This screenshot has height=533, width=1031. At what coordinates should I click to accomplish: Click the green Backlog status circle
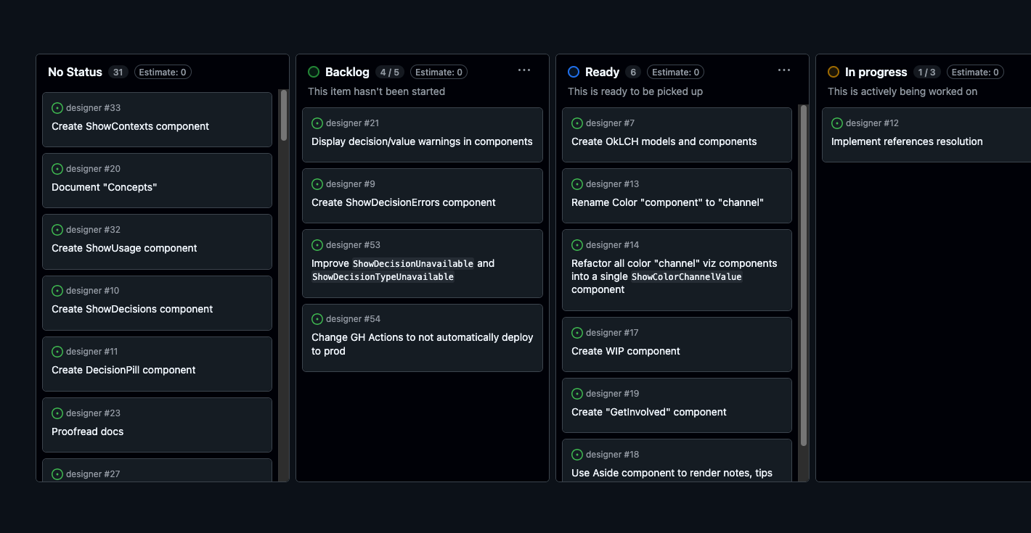coord(314,72)
